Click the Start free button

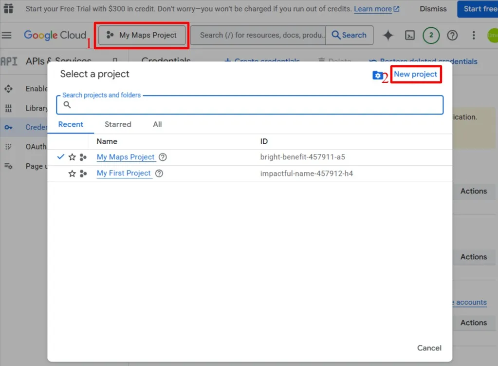point(478,9)
